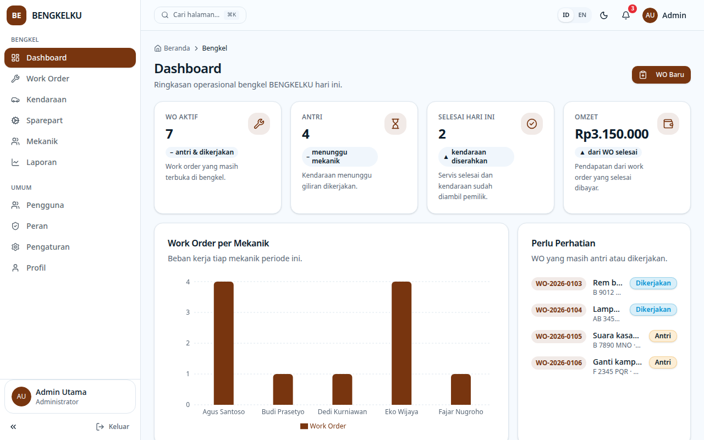Switch language to ID
The width and height of the screenshot is (704, 440).
[566, 15]
